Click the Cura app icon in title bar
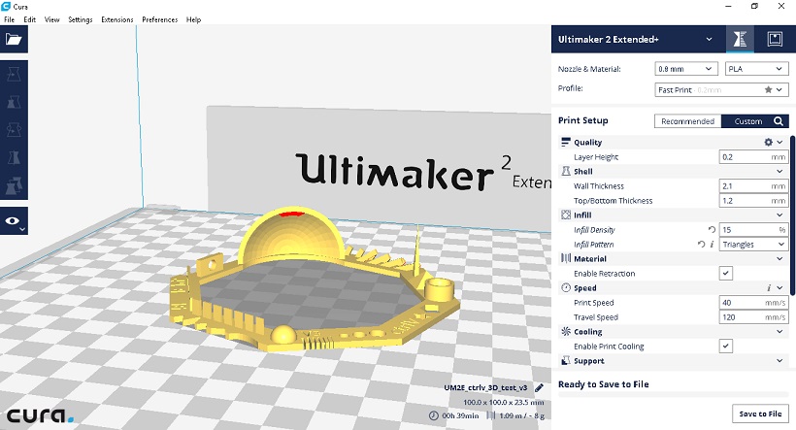The height and width of the screenshot is (430, 796). point(6,6)
